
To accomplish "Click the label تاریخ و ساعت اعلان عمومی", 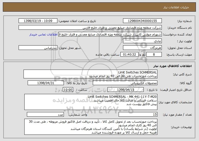I will tap(77, 21).
